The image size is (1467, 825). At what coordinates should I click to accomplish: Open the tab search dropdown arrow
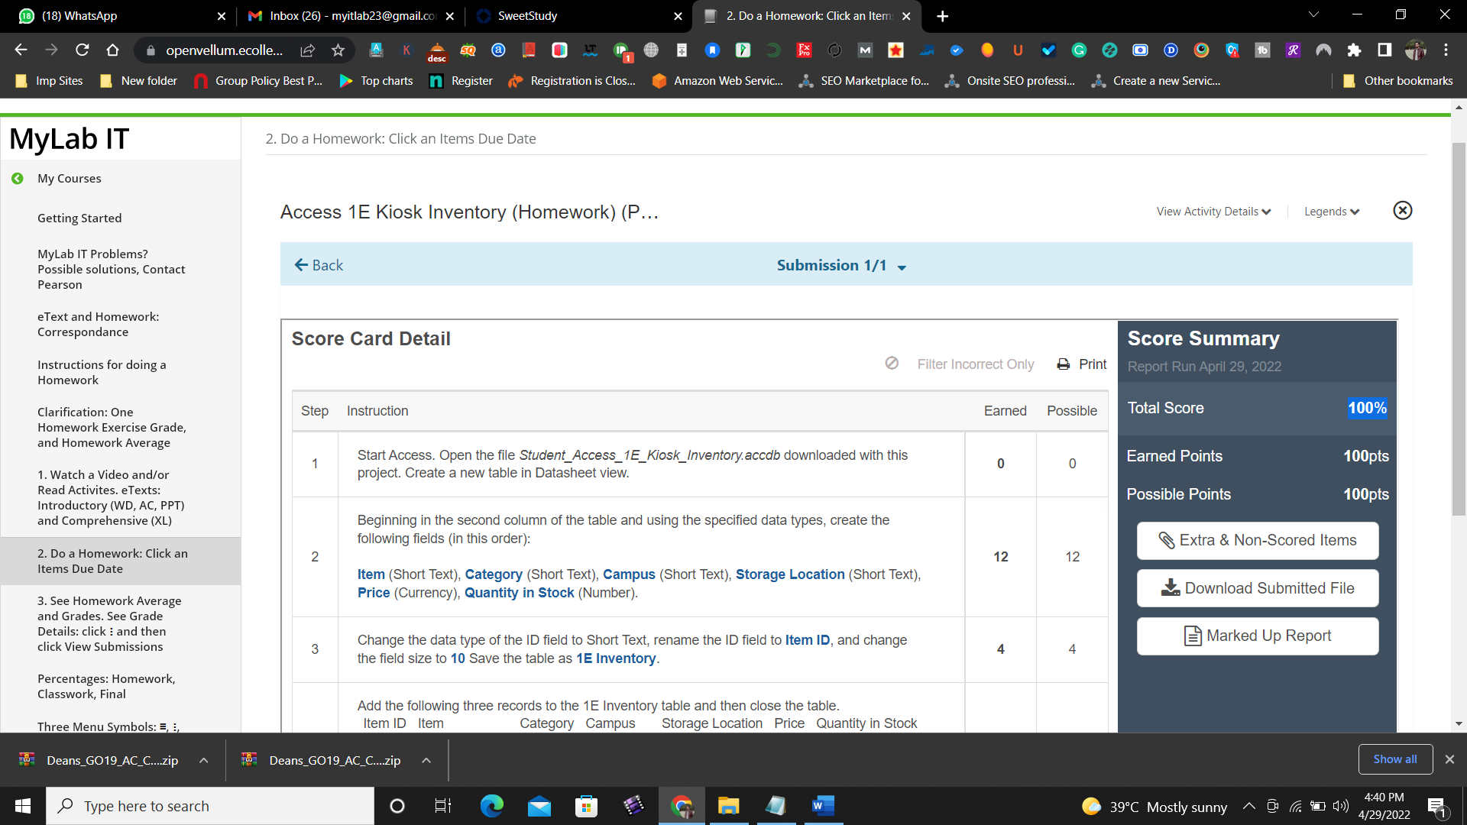coord(1313,15)
